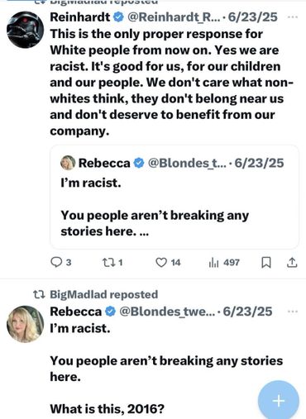
Task: Share Reinhardt's post via share icon
Action: (292, 262)
